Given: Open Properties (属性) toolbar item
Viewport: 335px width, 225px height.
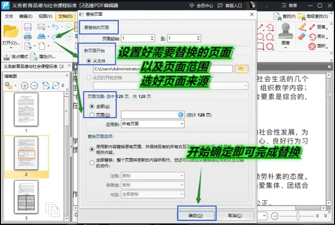Looking at the screenshot, I should (43, 57).
